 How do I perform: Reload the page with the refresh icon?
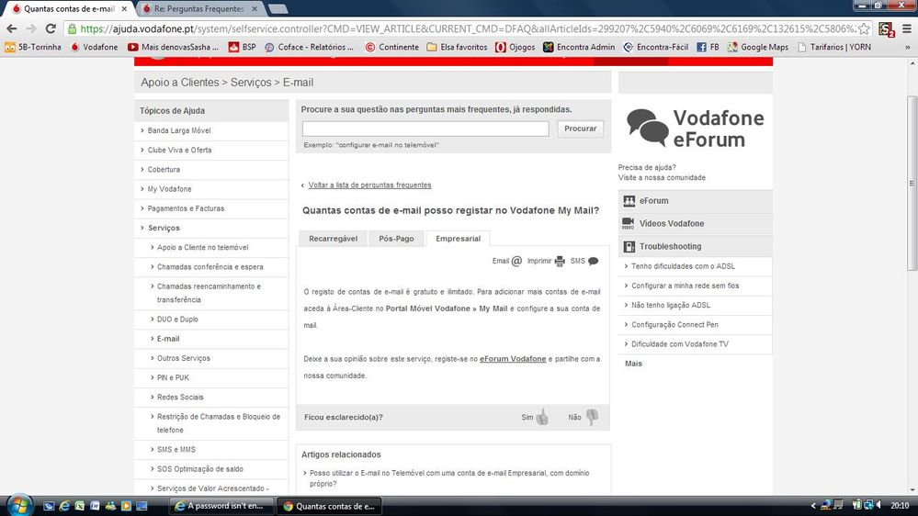pyautogui.click(x=51, y=28)
